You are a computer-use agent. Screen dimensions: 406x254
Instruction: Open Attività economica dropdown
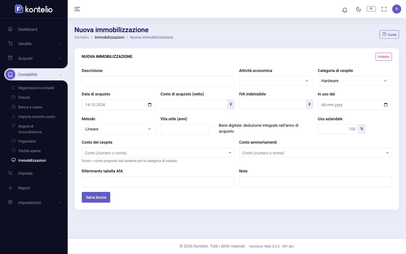click(x=276, y=81)
